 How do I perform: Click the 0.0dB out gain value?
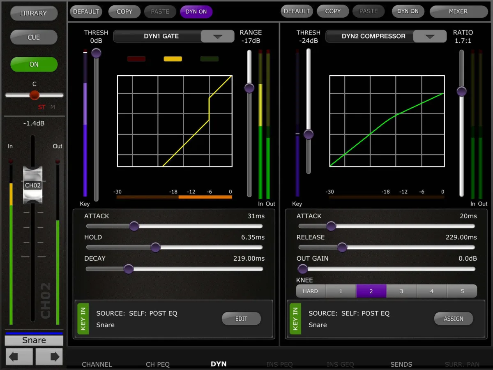coord(468,259)
